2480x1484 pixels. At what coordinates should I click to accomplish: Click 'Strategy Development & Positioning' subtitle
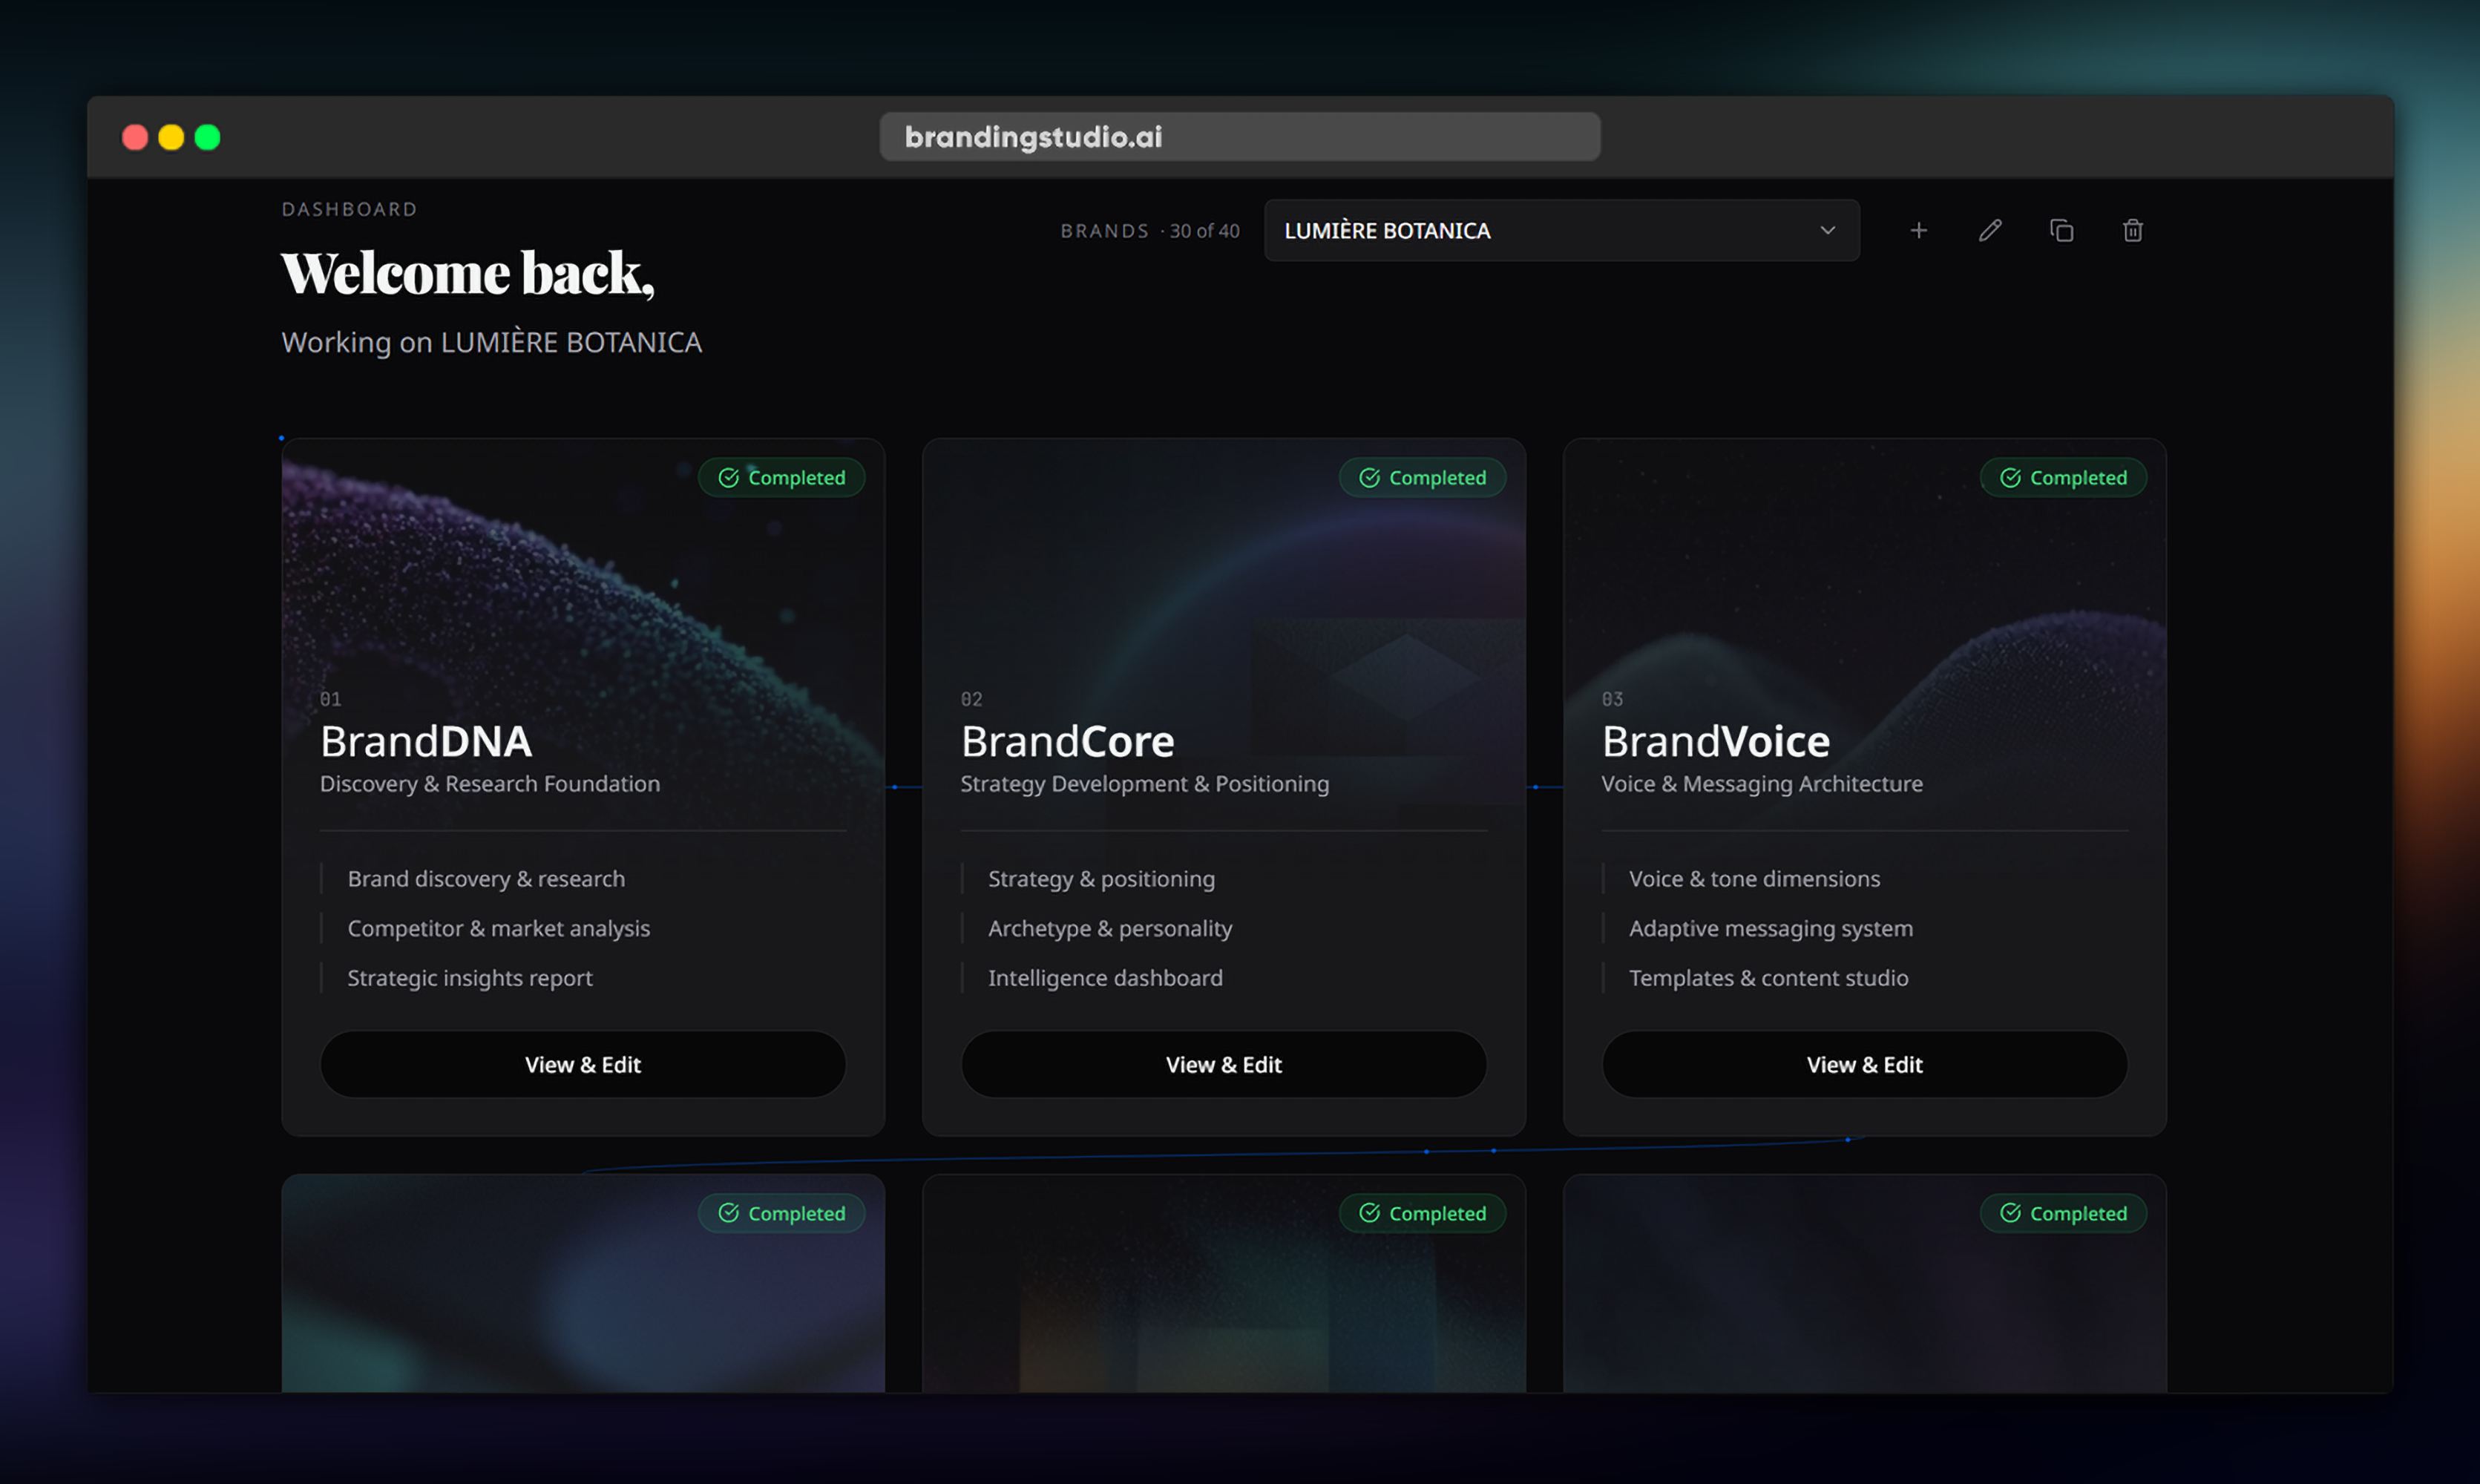(1144, 783)
